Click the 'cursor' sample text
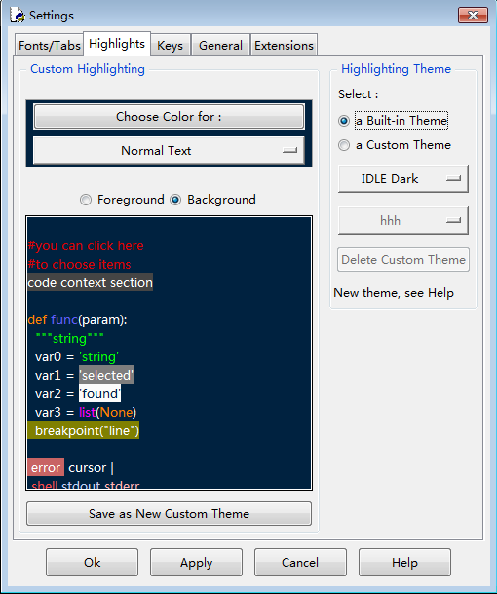This screenshot has height=594, width=497. pyautogui.click(x=87, y=468)
